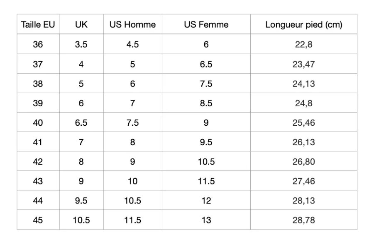Viewport: 379px width, 242px height.
Task: Click the EU size 45 cell
Action: coord(38,220)
